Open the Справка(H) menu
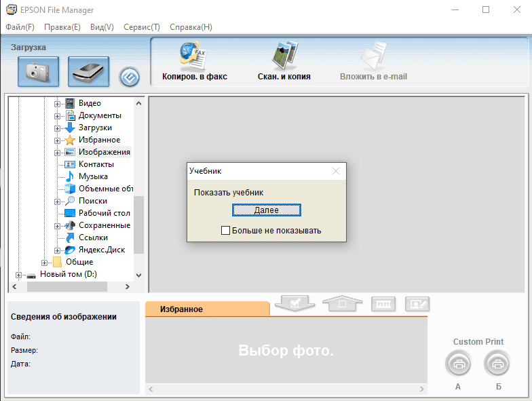Viewport: 532px width, 401px height. click(191, 27)
